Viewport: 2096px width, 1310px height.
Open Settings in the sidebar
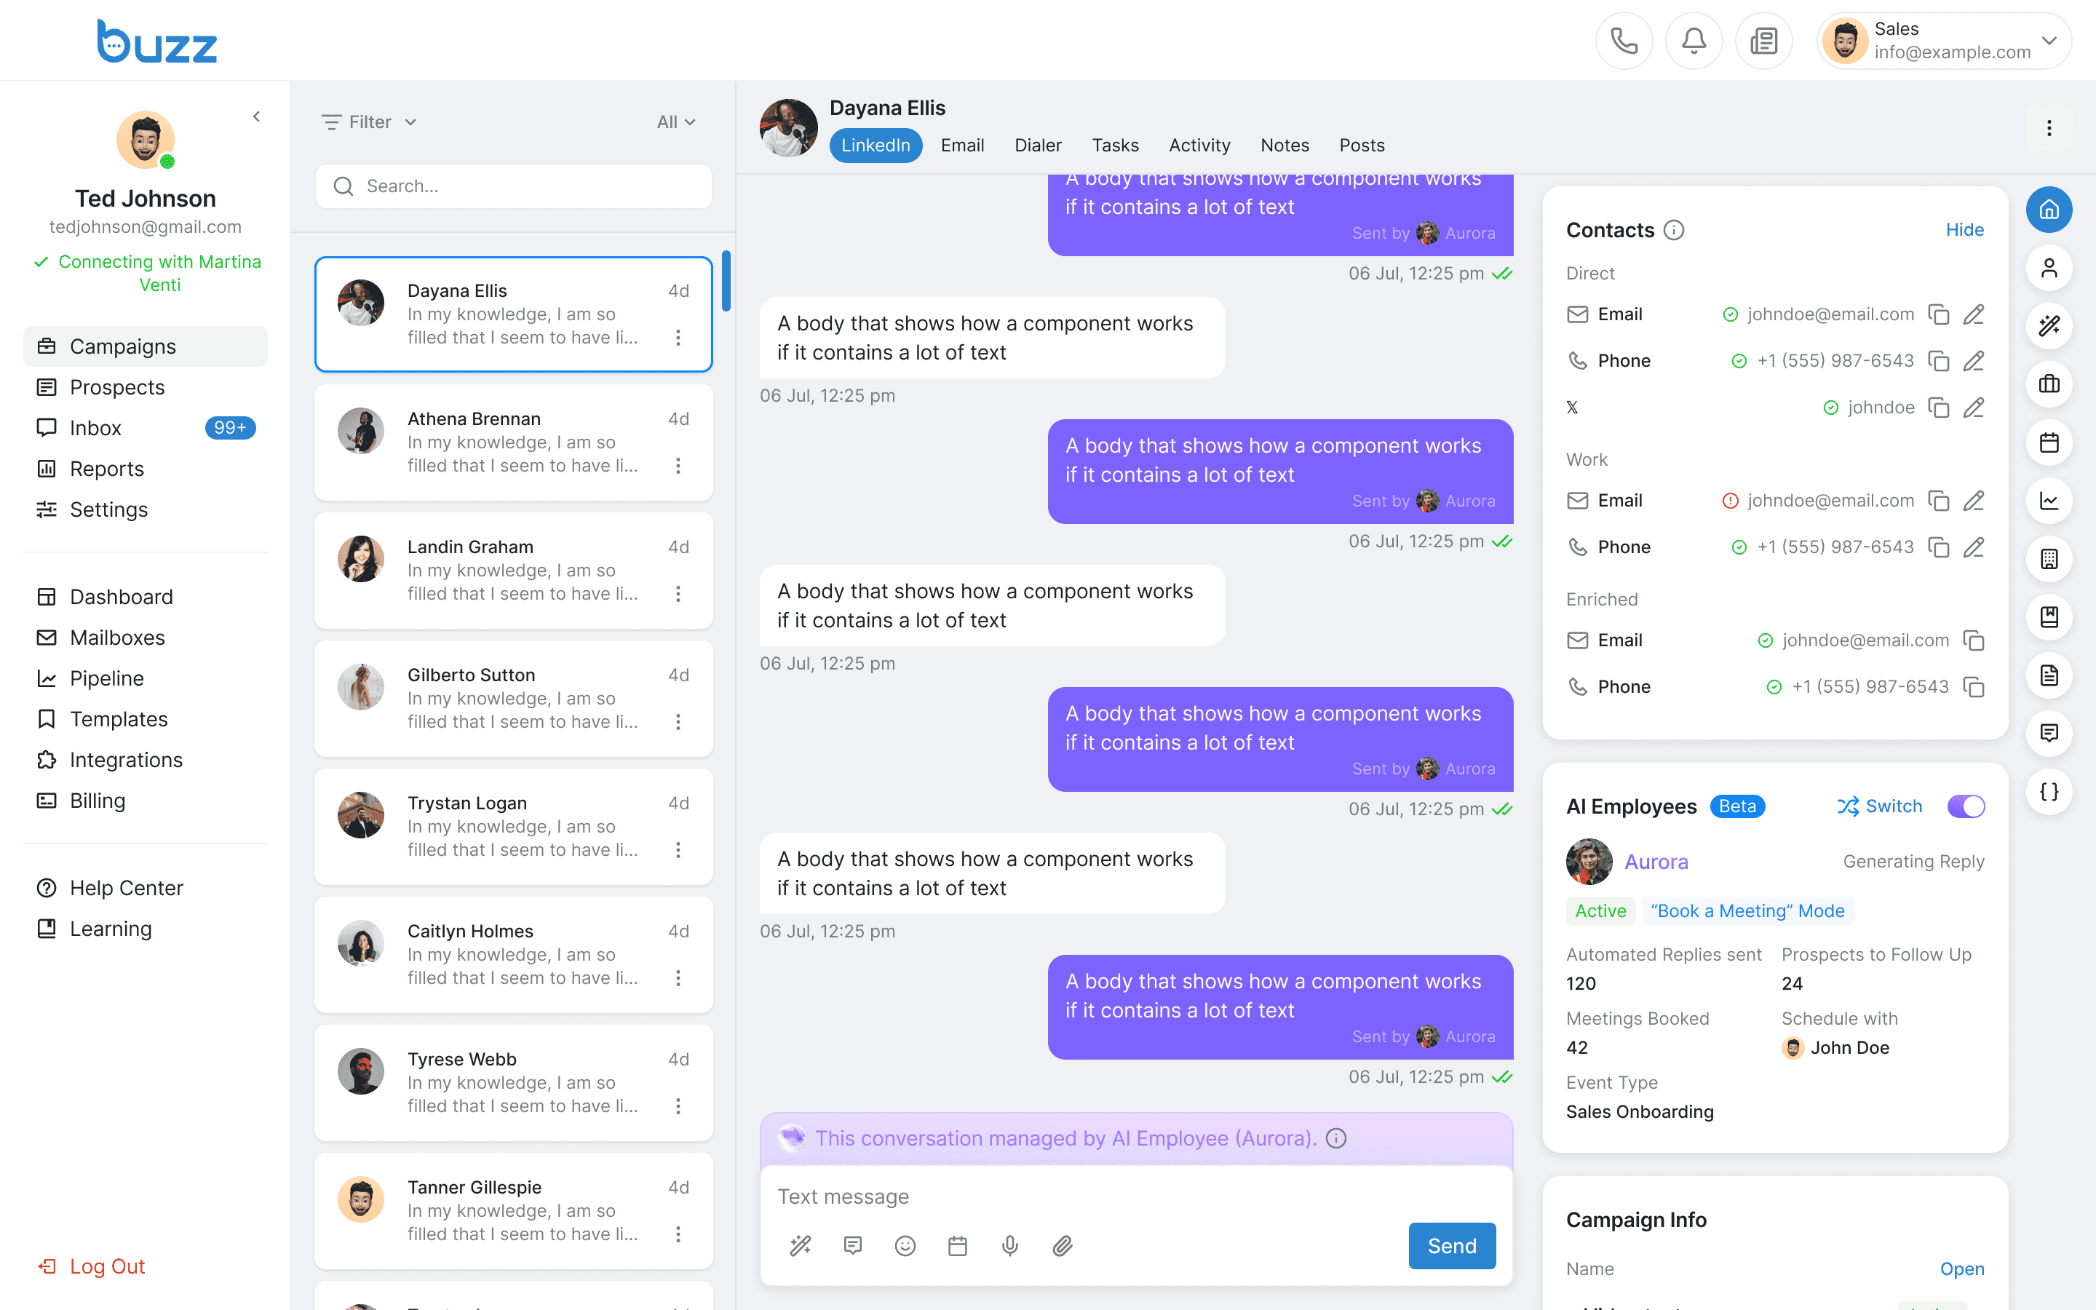(x=146, y=509)
